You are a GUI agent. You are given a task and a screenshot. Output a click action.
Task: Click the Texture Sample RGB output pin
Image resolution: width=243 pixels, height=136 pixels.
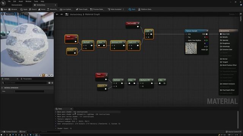pyautogui.click(x=207, y=34)
